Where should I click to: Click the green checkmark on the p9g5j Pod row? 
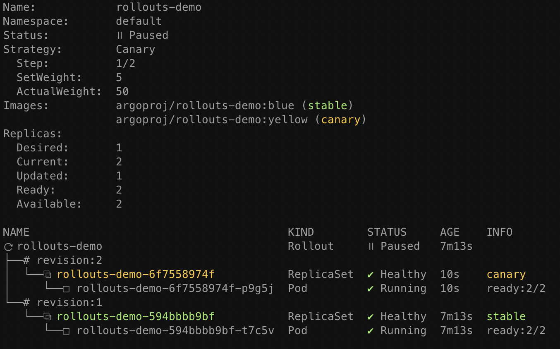point(371,289)
